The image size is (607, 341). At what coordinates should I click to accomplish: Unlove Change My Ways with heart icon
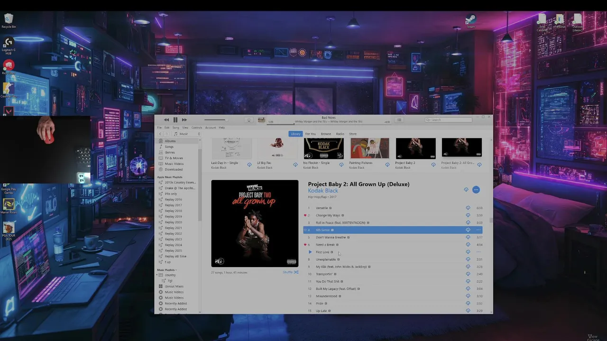point(305,215)
